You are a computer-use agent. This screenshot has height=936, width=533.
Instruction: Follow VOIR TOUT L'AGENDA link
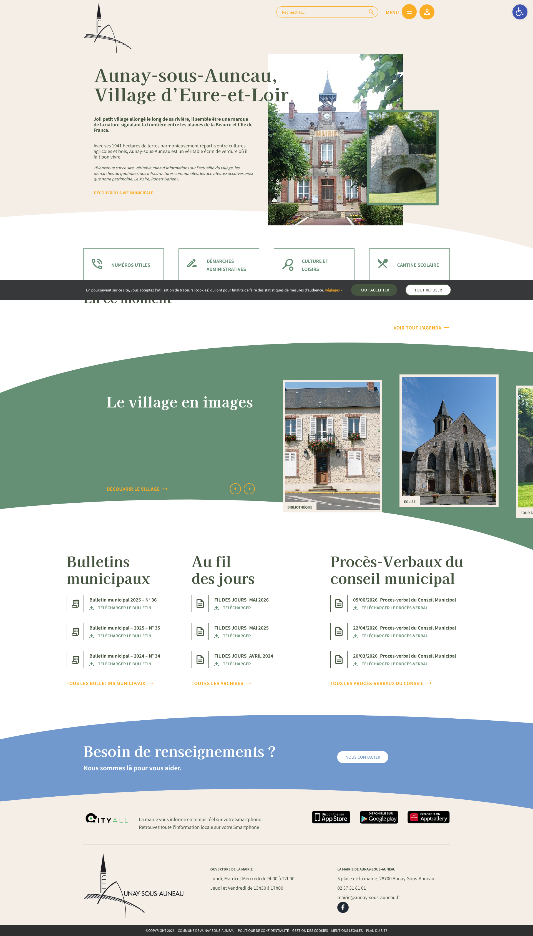tap(421, 328)
